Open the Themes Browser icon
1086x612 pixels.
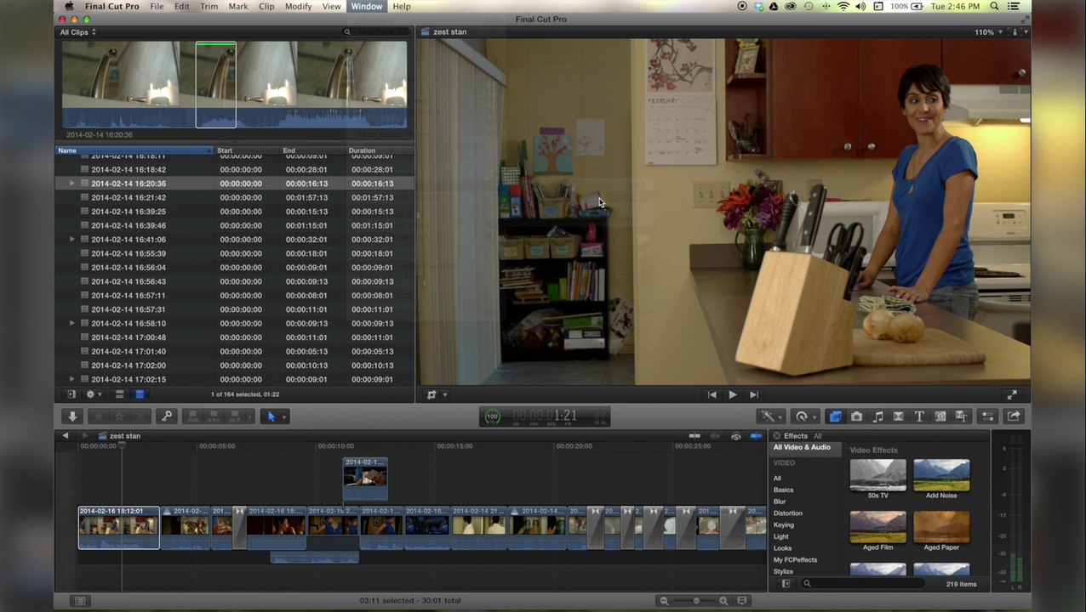pos(961,416)
